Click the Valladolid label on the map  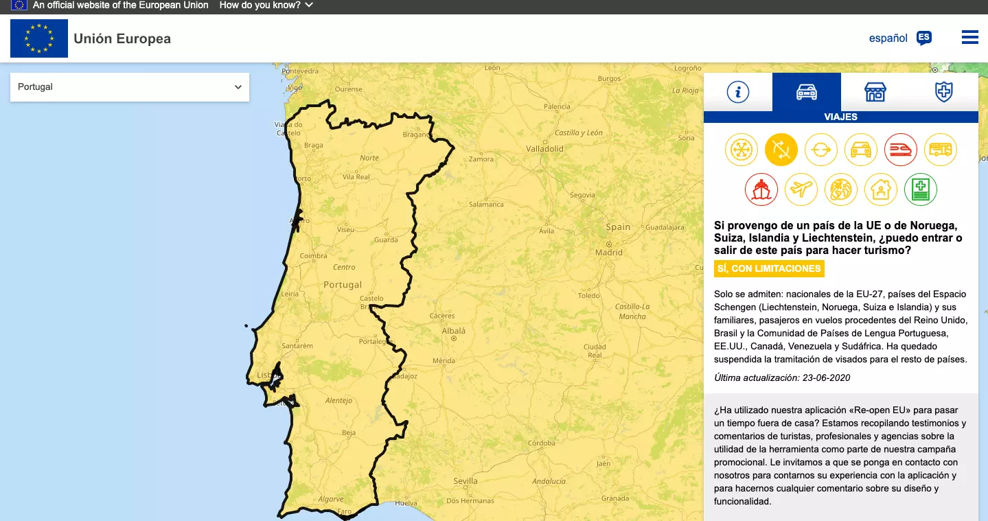[x=544, y=148]
